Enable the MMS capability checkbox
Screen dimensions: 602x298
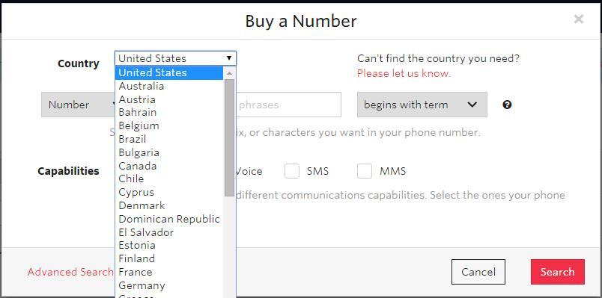tap(365, 171)
